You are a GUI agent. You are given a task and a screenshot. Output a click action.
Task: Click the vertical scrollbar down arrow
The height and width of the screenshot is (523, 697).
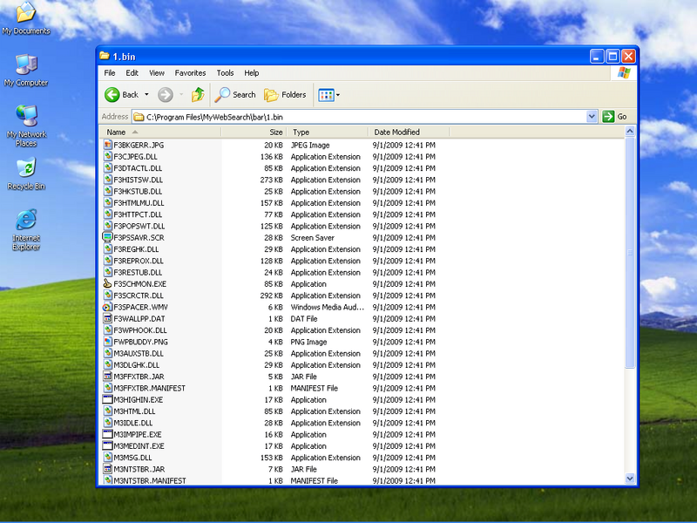tap(629, 479)
